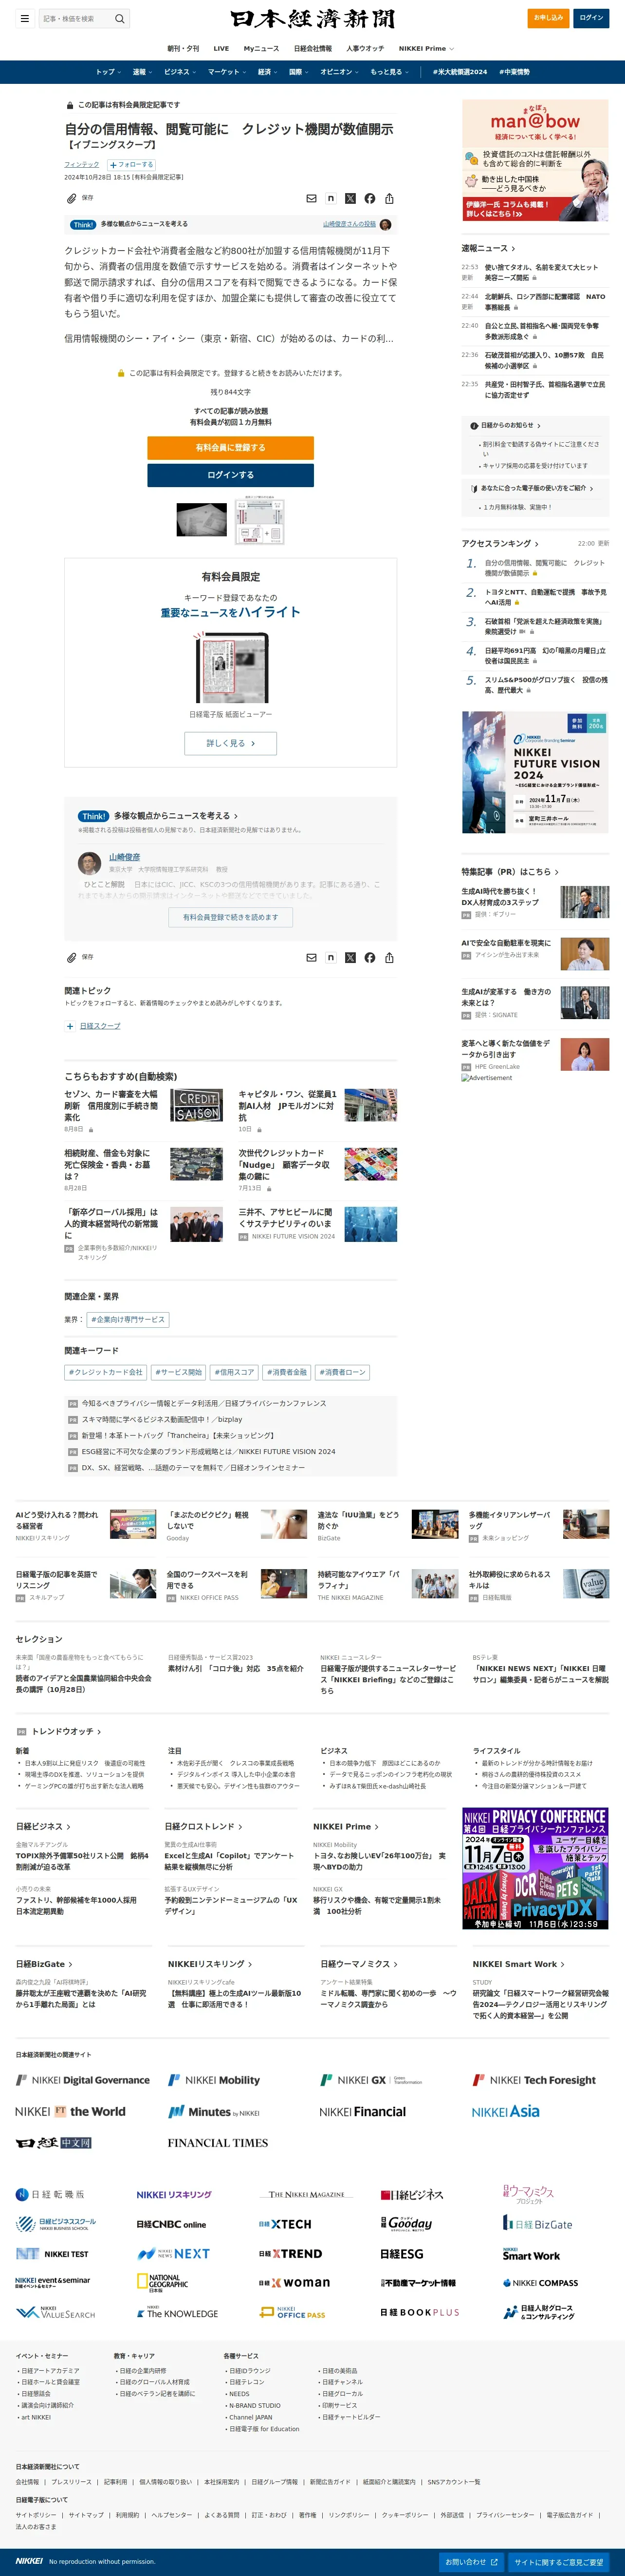Expand the ビジネス navigation dropdown
This screenshot has width=625, height=2576.
pyautogui.click(x=180, y=72)
